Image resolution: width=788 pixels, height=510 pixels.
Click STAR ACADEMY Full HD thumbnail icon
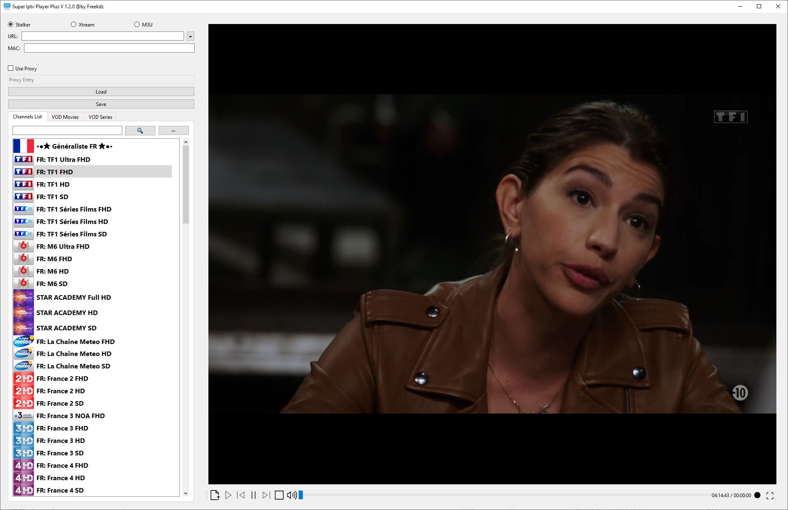point(24,297)
